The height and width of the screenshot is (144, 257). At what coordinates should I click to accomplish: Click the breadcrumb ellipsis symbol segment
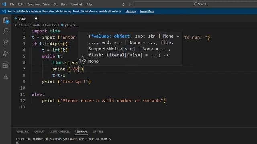click(77, 26)
